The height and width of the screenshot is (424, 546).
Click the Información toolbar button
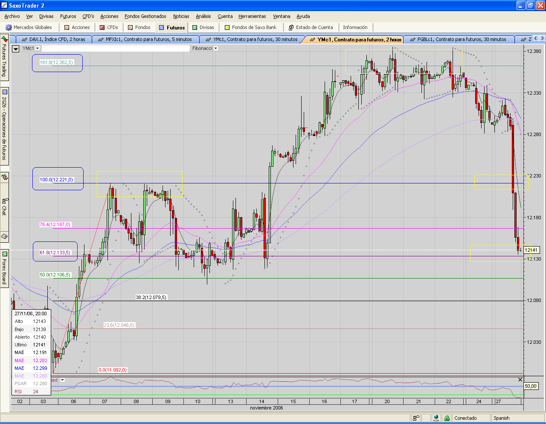355,27
